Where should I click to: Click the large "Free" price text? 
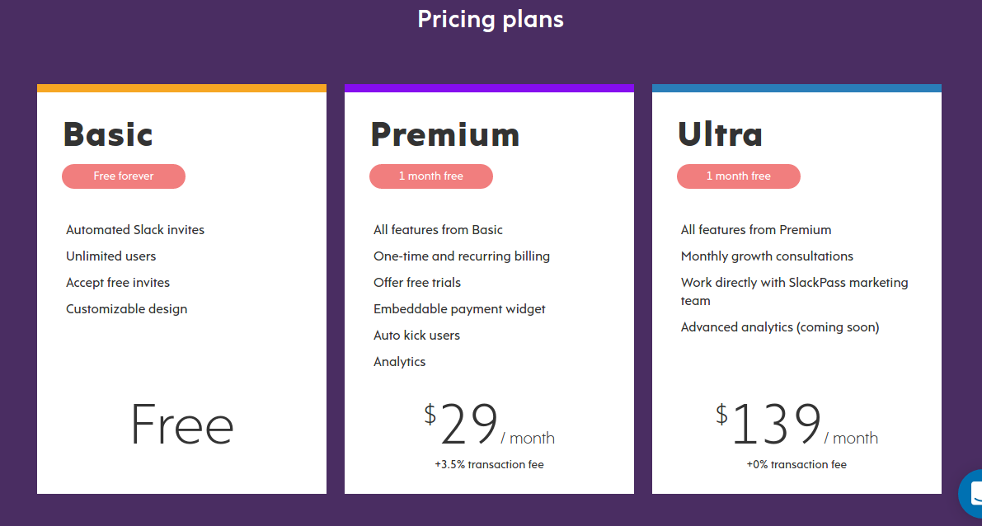181,425
